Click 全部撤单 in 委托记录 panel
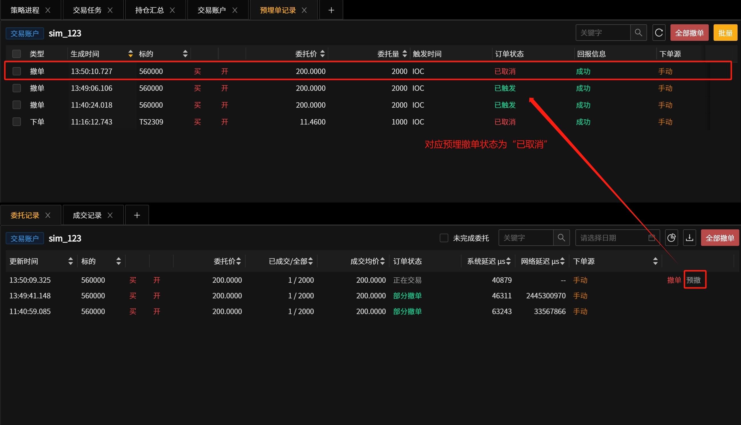 720,238
